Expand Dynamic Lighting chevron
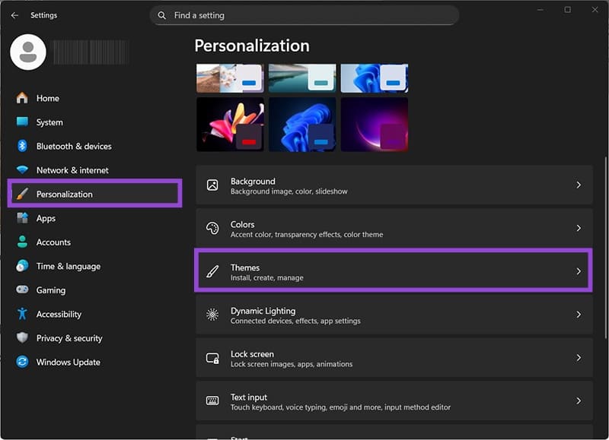 [x=579, y=315]
